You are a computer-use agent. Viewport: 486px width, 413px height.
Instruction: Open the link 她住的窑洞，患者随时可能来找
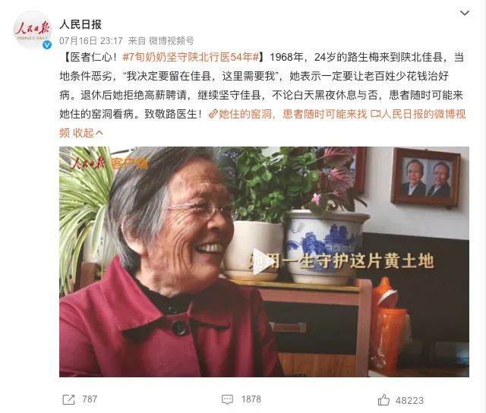(292, 114)
